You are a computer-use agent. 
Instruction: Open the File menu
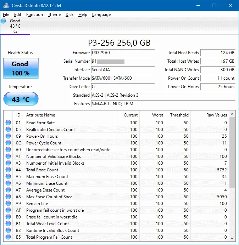(6, 15)
